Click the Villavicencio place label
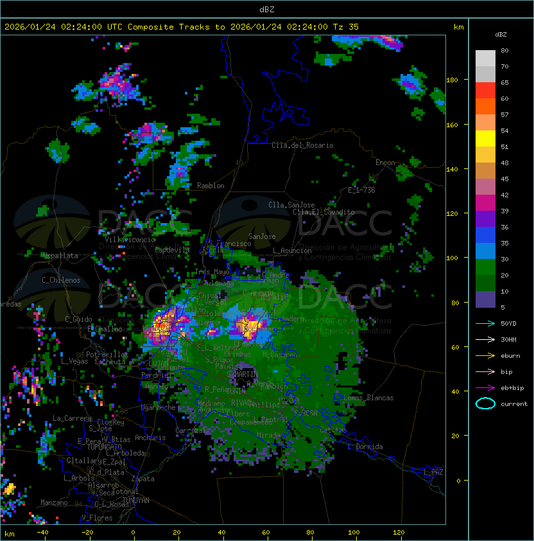Image resolution: width=534 pixels, height=541 pixels. (130, 240)
